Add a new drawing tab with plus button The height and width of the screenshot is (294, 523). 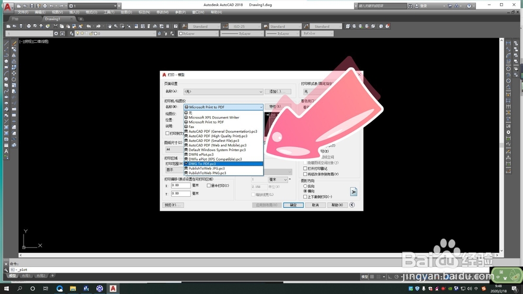[x=81, y=19]
